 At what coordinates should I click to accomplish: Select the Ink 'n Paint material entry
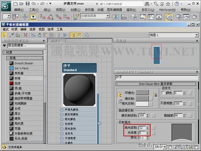point(26,68)
